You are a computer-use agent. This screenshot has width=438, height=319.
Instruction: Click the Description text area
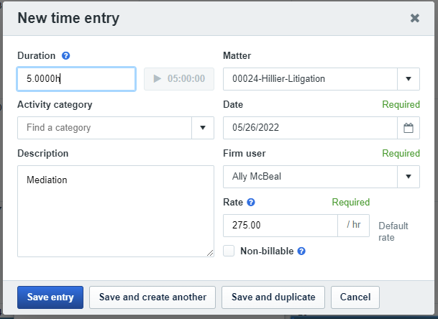pos(115,211)
